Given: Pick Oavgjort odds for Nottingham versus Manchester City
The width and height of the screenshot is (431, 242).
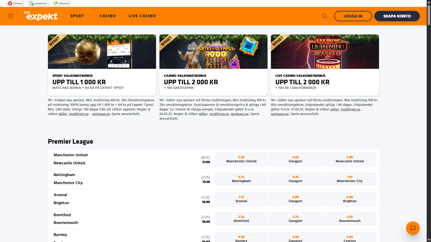Looking at the screenshot, I should tap(295, 179).
